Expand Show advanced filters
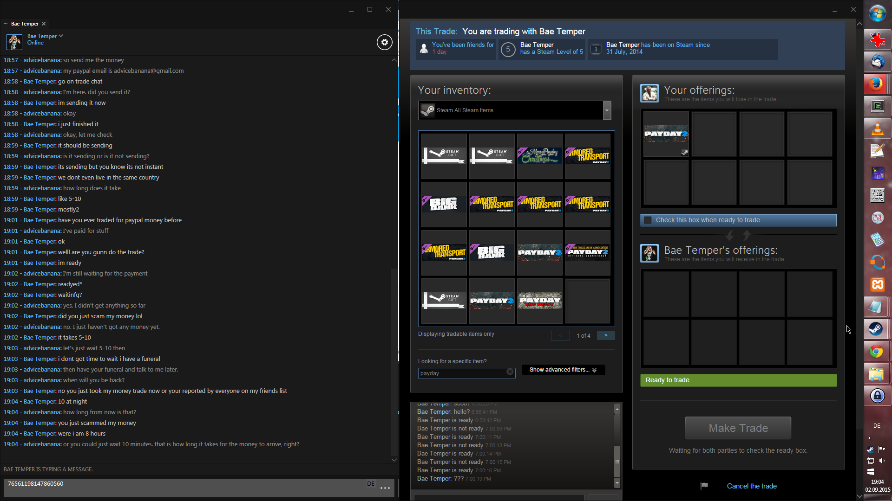Image resolution: width=892 pixels, height=501 pixels. pyautogui.click(x=563, y=370)
